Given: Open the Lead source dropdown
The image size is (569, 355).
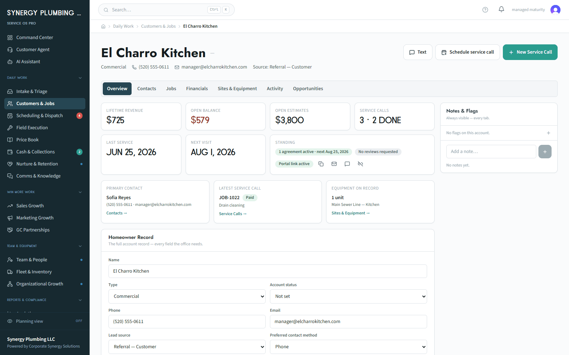Looking at the screenshot, I should [187, 347].
